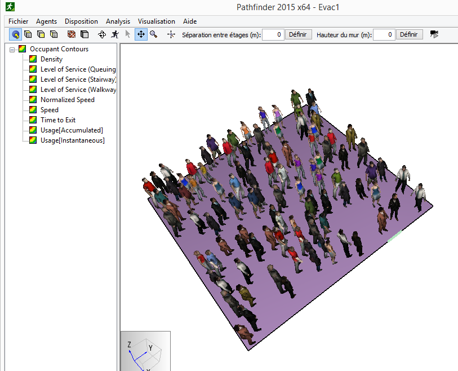This screenshot has height=371, width=458.
Task: Open the Visualisation menu
Action: tap(157, 21)
